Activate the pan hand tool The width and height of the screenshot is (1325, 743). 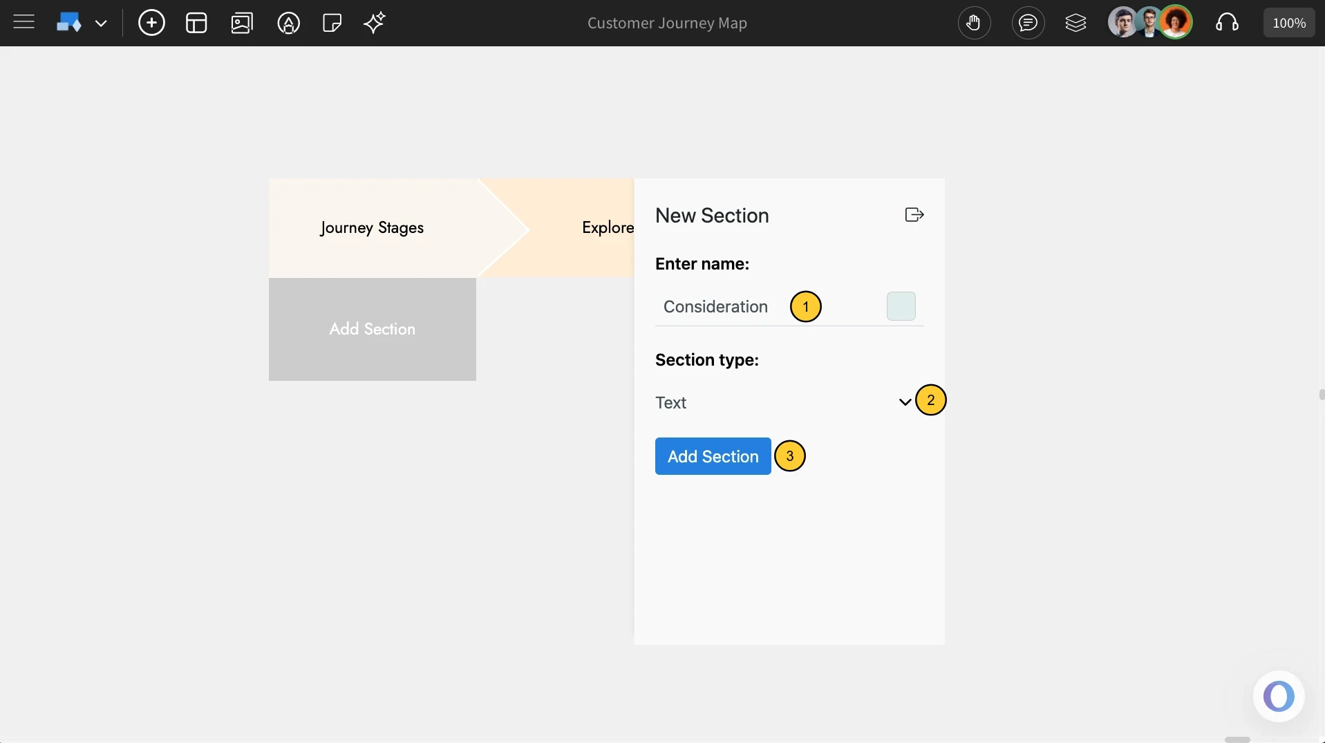click(975, 23)
